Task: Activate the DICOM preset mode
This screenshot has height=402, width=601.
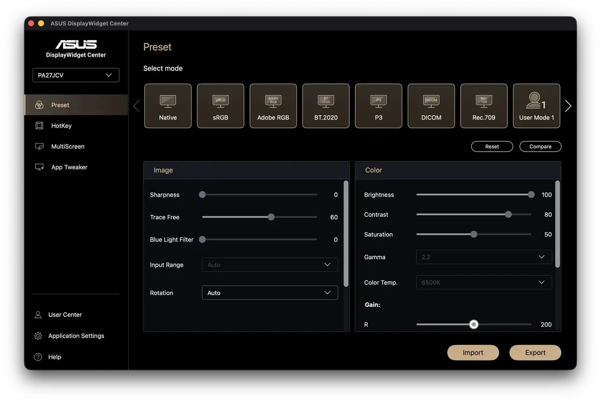Action: (431, 106)
